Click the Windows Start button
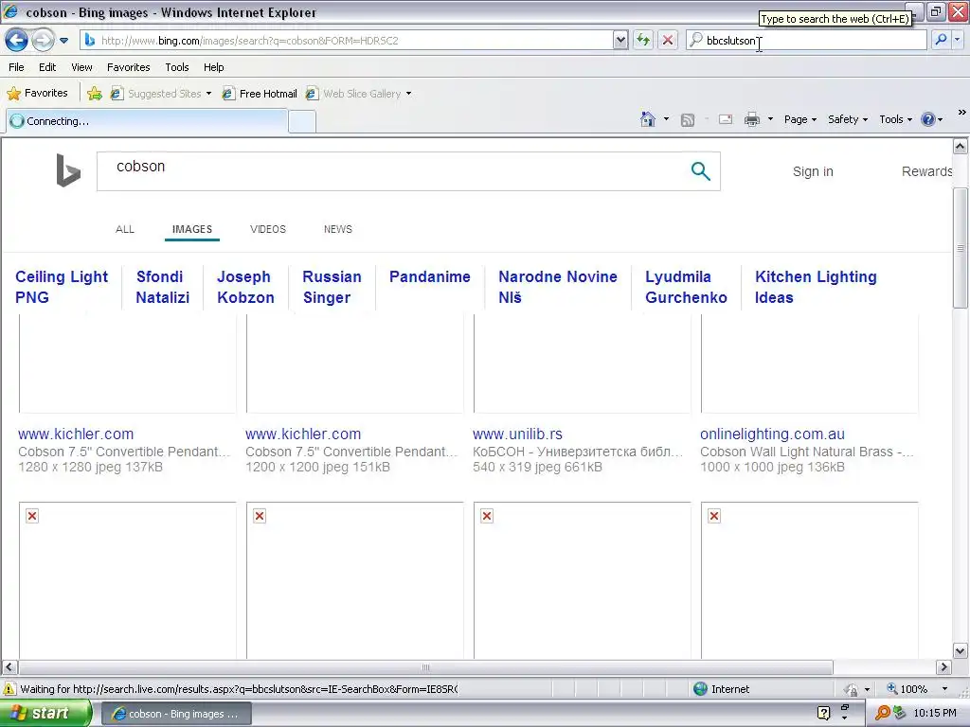 45,714
